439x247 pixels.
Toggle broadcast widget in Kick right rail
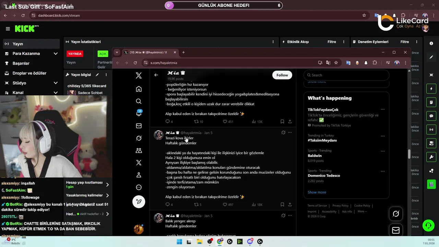[x=431, y=130]
